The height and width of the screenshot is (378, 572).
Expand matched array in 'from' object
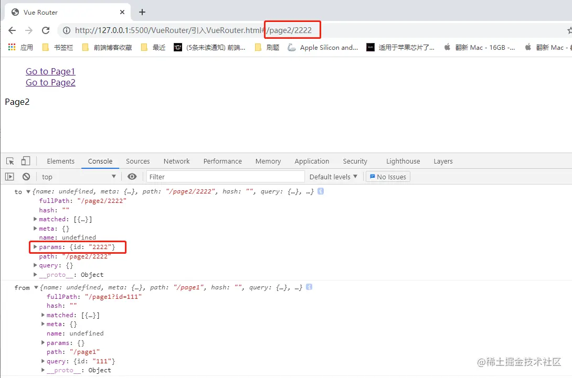43,315
